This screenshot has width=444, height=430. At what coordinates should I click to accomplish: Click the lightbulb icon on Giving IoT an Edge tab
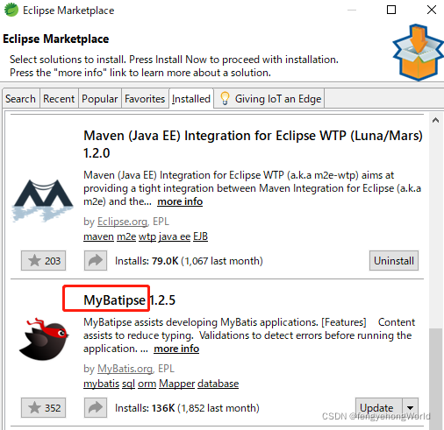[x=225, y=98]
